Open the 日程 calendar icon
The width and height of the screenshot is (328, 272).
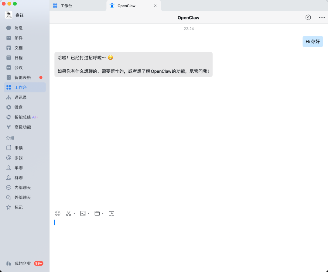point(19,57)
